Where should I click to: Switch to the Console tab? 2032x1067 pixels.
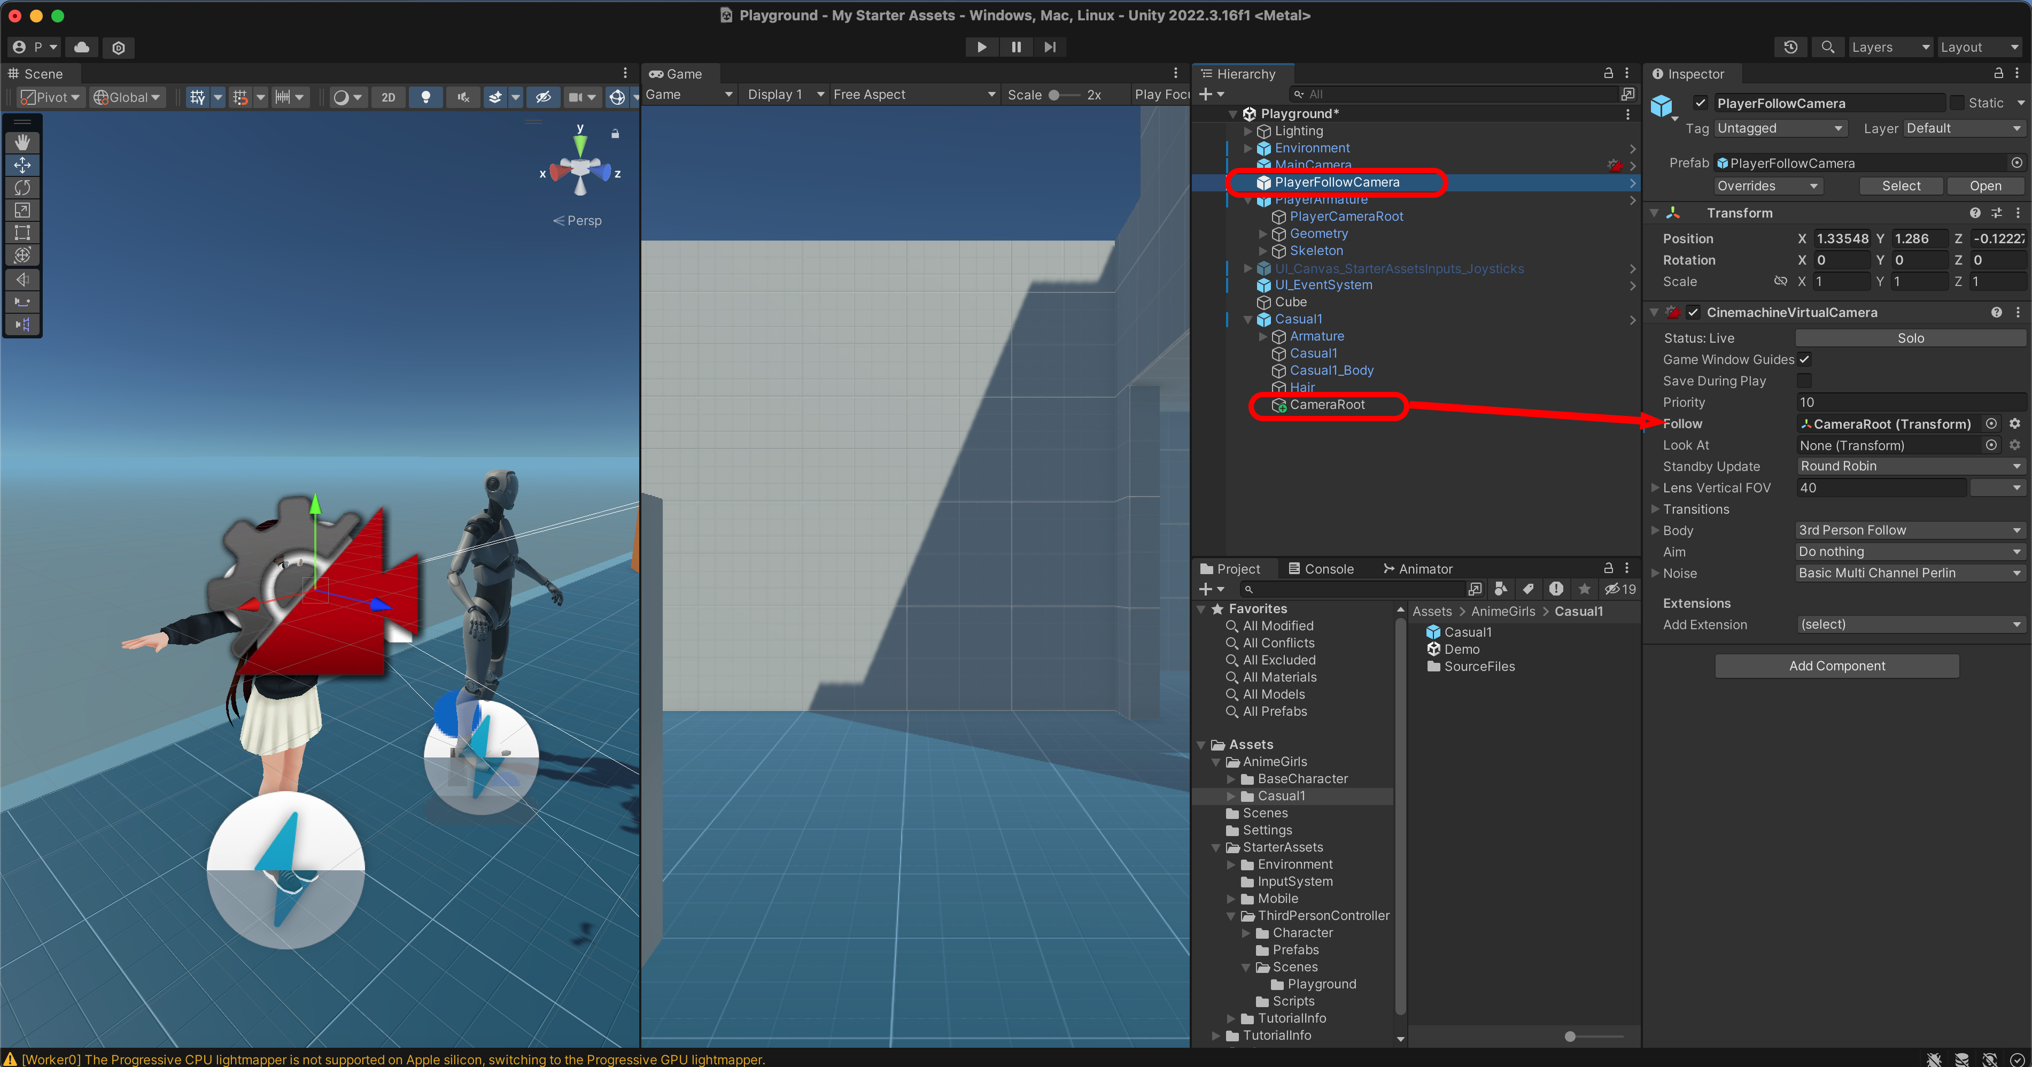coord(1321,569)
